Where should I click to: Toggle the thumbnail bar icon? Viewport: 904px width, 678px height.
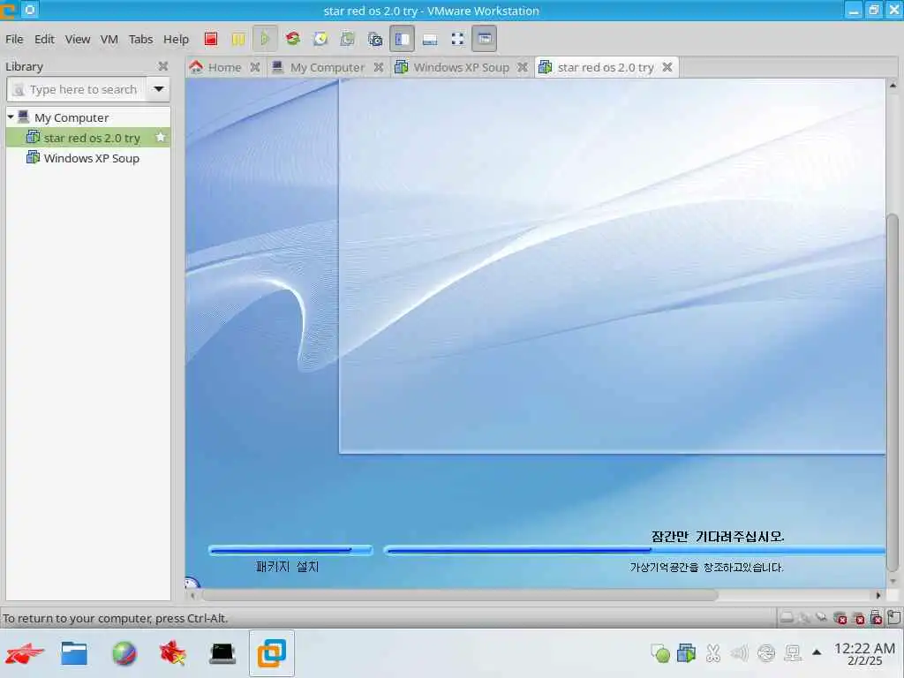(x=430, y=39)
